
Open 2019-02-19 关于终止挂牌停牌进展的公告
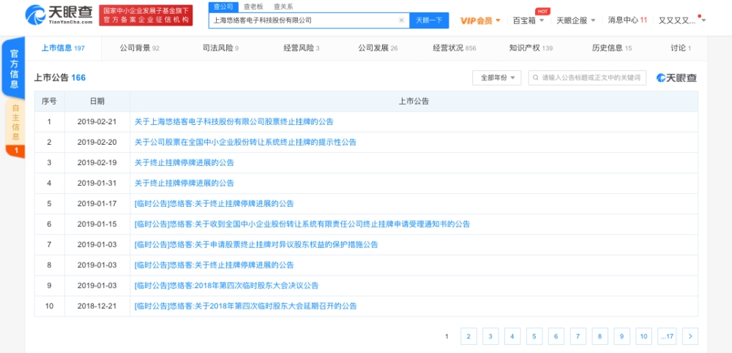coord(184,163)
